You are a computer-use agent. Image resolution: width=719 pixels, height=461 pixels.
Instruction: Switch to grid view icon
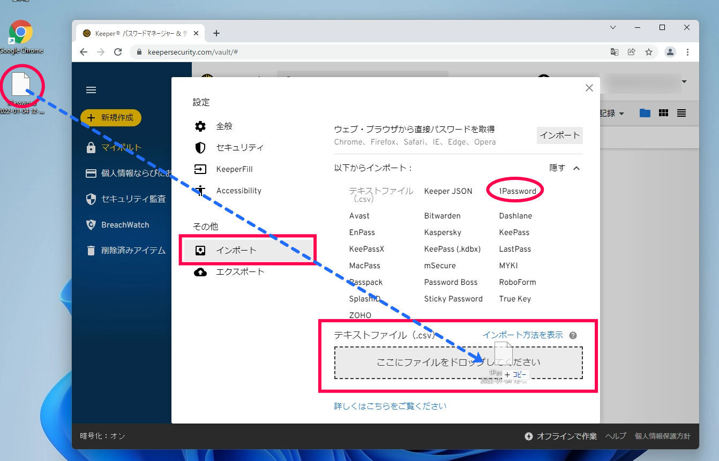tap(663, 113)
